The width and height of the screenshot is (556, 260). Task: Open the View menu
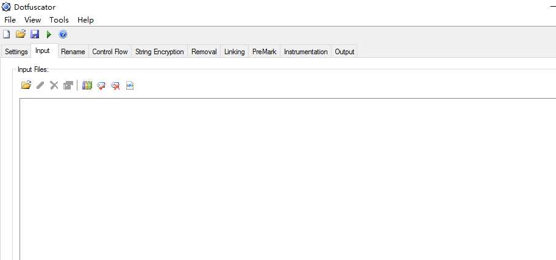33,20
